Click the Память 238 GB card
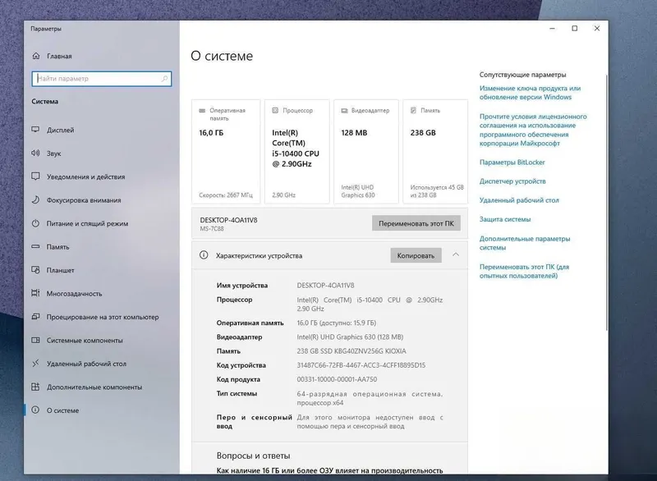Screen dimensions: 657x481 pos(435,152)
